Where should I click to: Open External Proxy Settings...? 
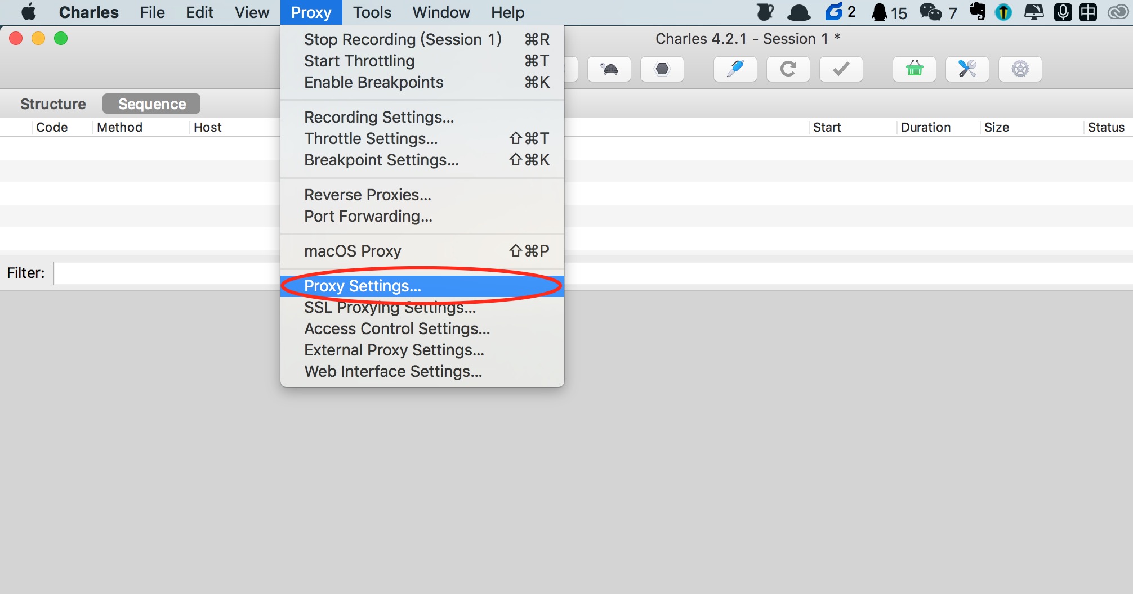tap(422, 350)
